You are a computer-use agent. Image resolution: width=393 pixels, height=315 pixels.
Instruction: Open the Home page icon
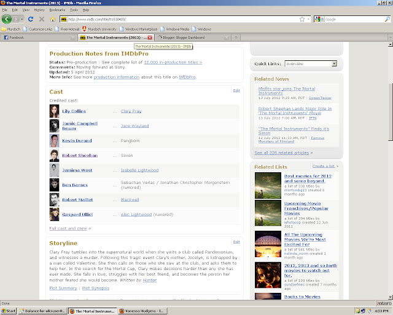coord(53,19)
